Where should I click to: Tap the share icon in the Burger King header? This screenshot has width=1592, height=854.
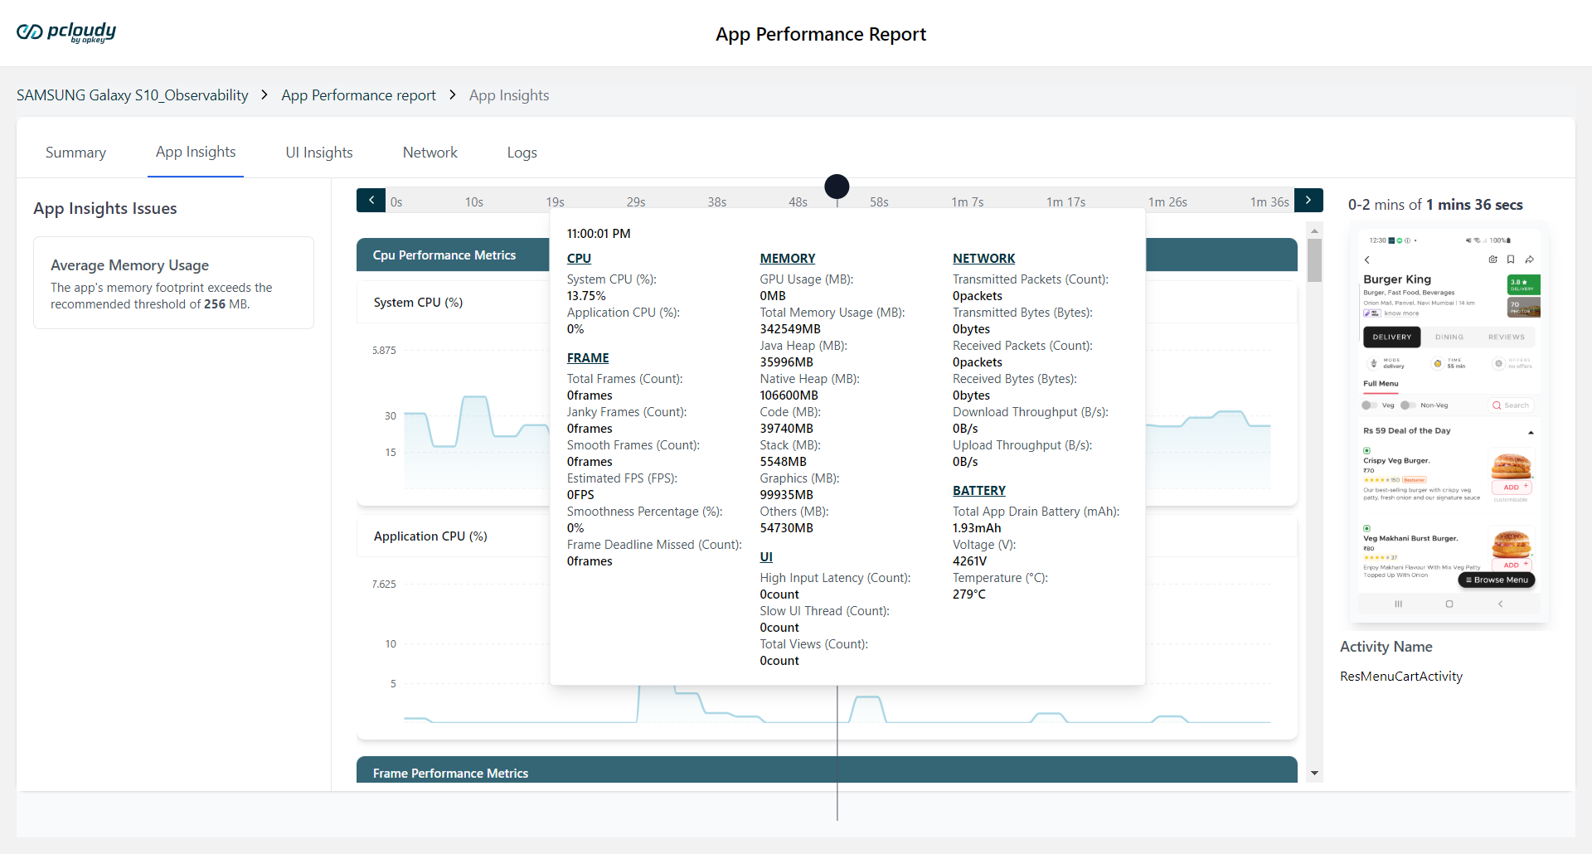point(1530,260)
